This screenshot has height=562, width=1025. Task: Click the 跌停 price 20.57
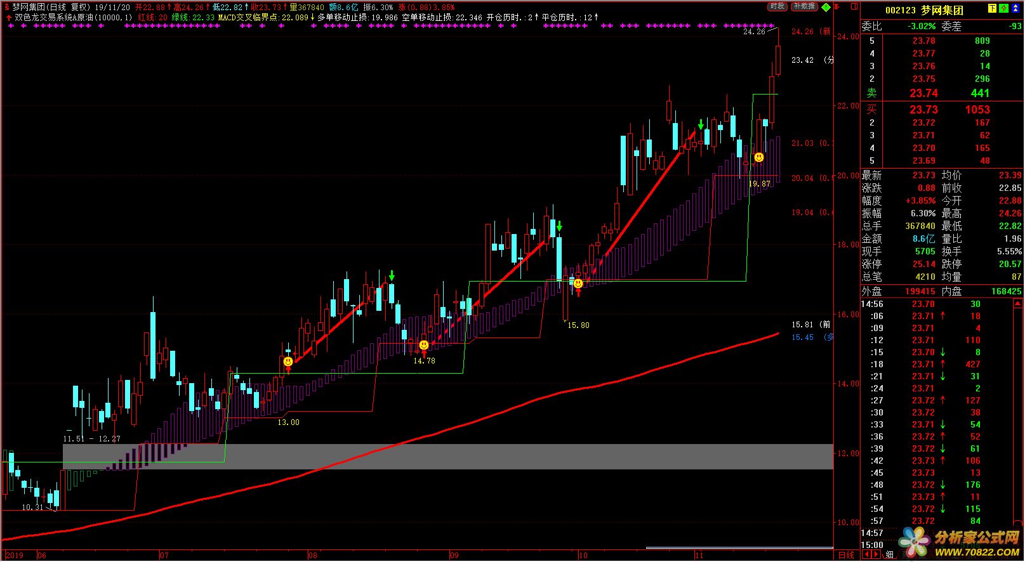click(x=1010, y=265)
